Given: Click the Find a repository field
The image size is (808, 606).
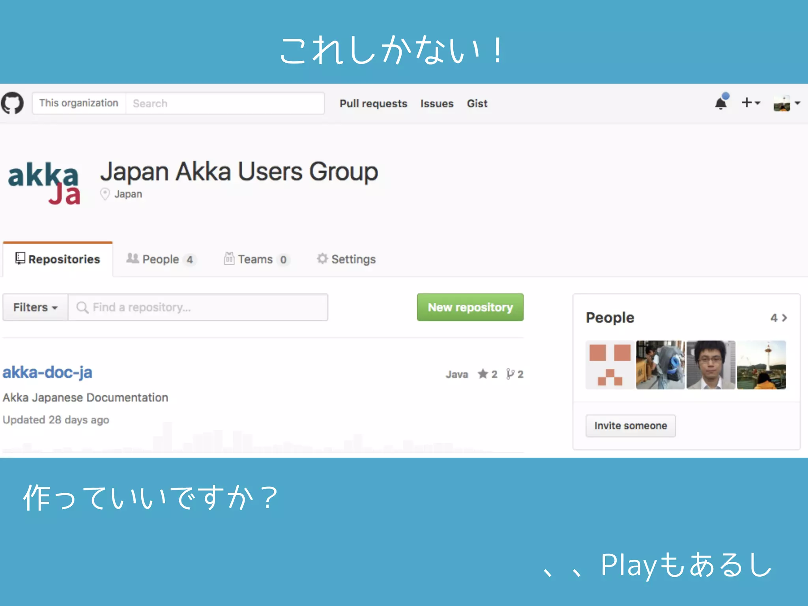Looking at the screenshot, I should point(198,307).
